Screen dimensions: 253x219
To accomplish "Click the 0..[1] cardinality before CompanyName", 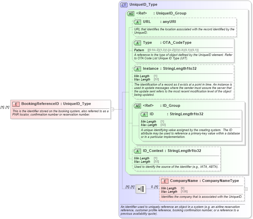I will coord(155,187).
